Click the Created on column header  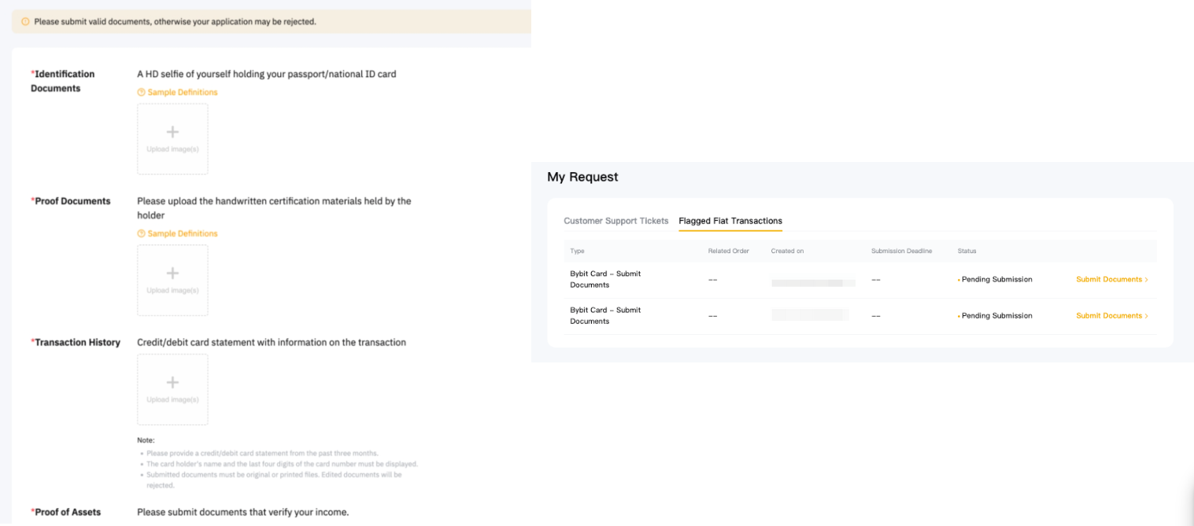(x=787, y=252)
